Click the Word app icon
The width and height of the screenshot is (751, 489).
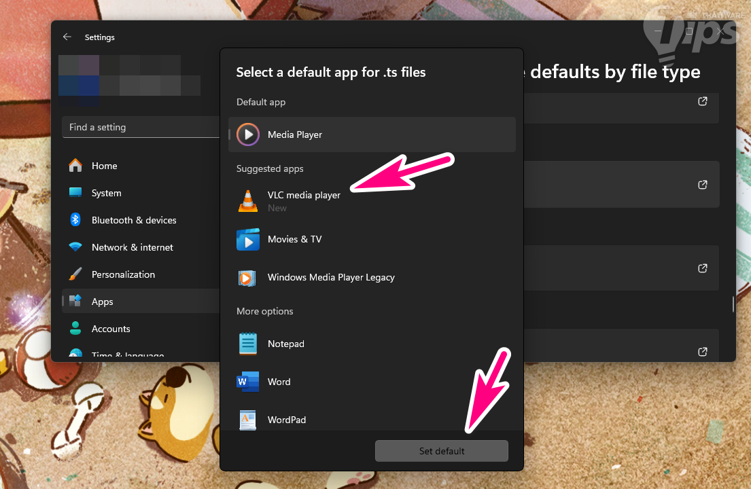pyautogui.click(x=248, y=382)
